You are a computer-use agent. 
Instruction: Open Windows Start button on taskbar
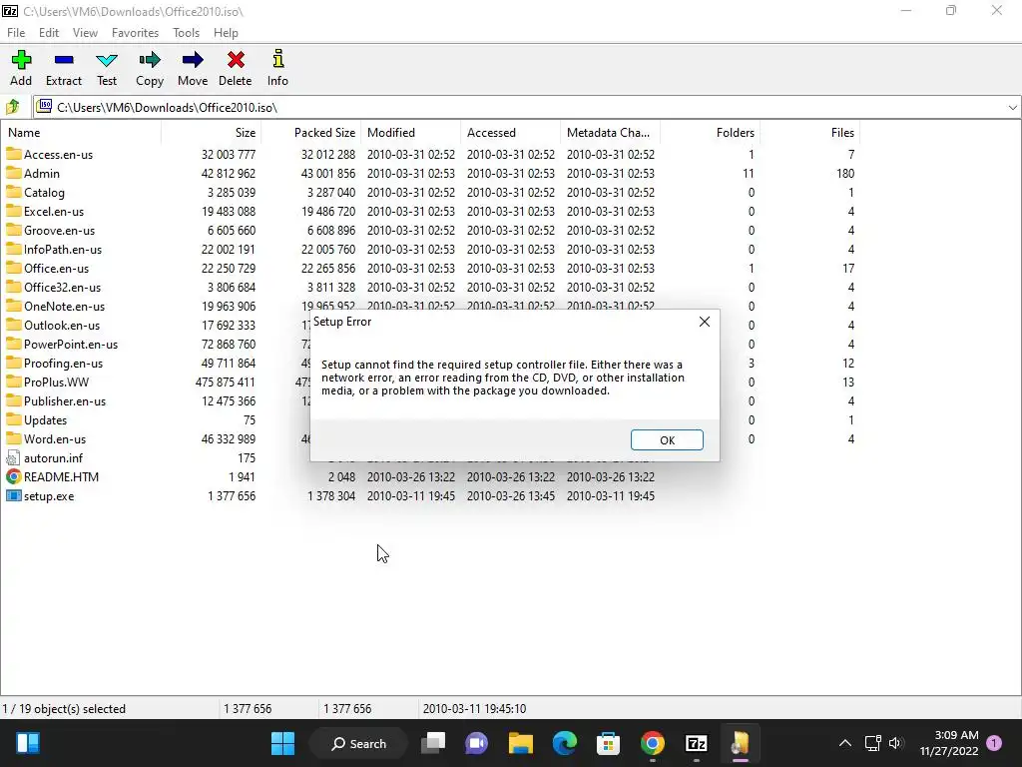tap(282, 743)
